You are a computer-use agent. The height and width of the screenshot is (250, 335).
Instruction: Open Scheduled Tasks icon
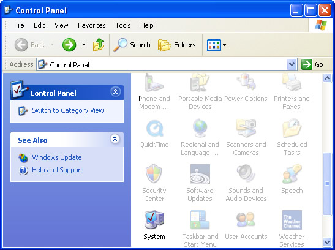pos(292,128)
